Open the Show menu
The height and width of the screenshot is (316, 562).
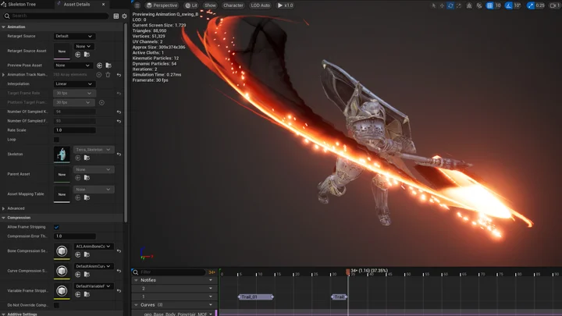tap(210, 5)
